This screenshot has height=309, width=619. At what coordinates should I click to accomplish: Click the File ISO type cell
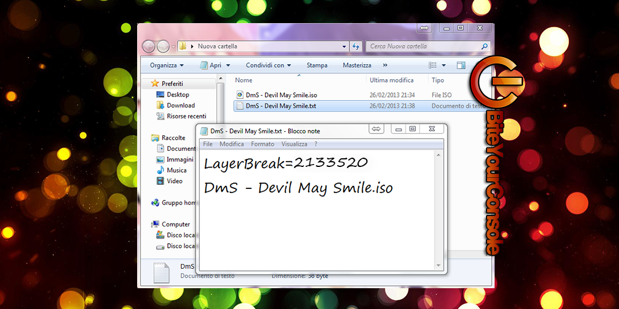click(442, 95)
